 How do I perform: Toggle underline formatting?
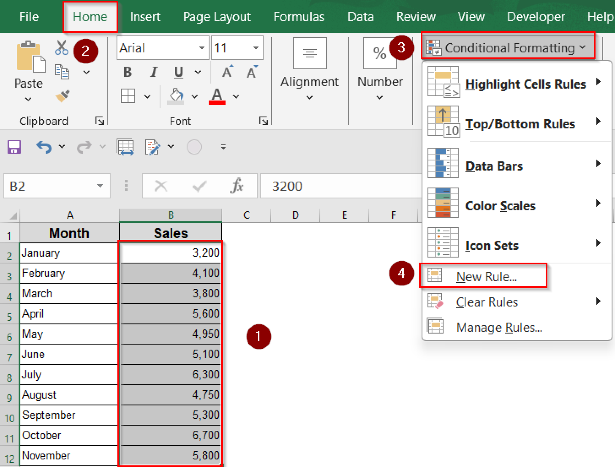tap(178, 72)
